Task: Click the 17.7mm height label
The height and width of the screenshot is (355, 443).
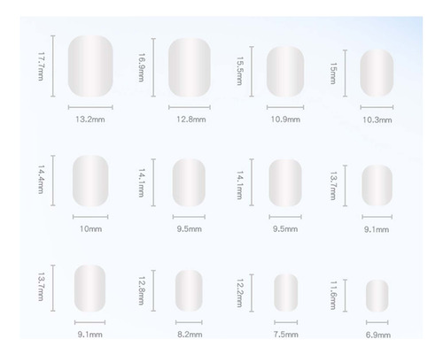Action: (x=41, y=66)
